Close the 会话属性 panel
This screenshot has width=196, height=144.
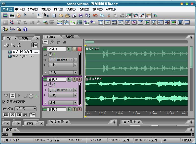(x=139, y=122)
